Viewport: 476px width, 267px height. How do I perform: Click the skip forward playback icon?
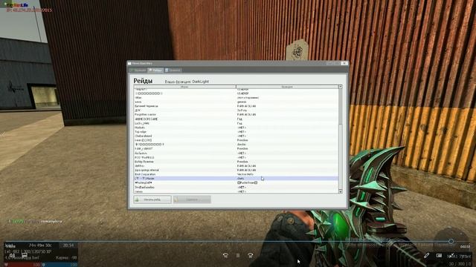251,255
